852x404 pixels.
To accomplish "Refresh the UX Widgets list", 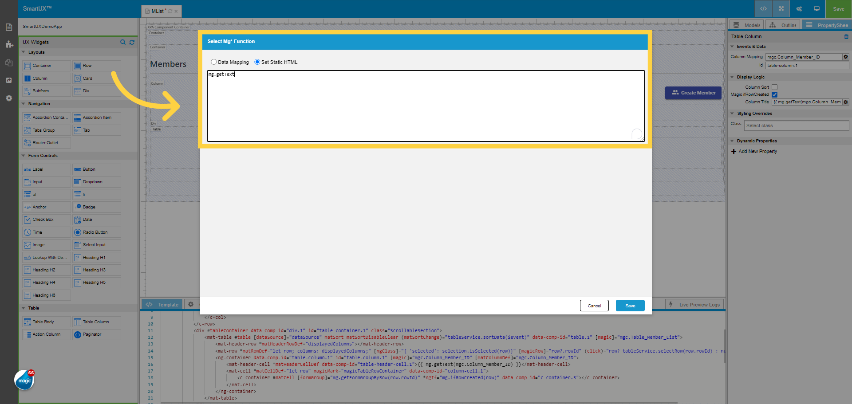I will pos(132,42).
